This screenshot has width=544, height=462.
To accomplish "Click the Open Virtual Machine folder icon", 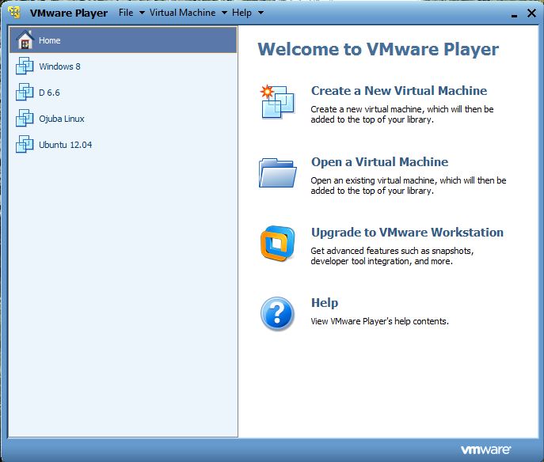I will coord(278,172).
